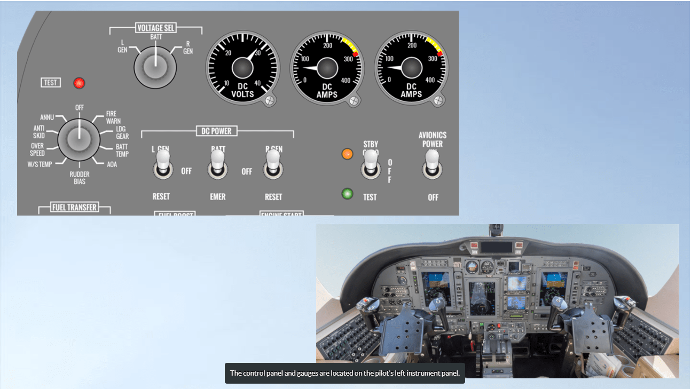Select FIRE WARN test position label
691x389 pixels.
[113, 117]
